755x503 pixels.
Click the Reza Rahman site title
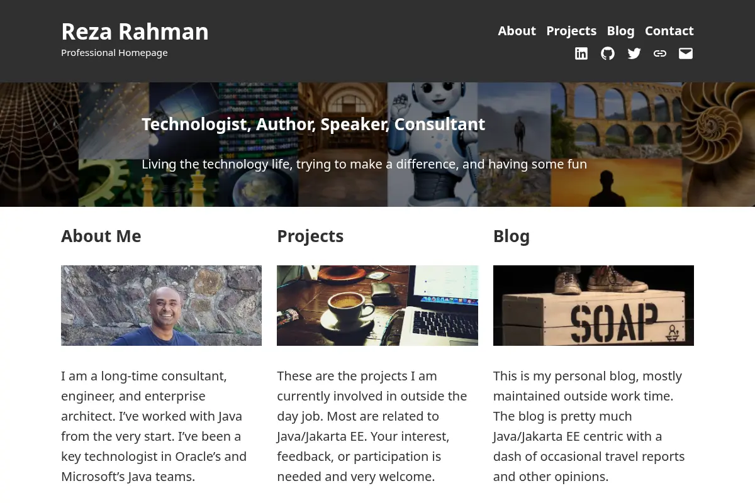click(x=135, y=31)
